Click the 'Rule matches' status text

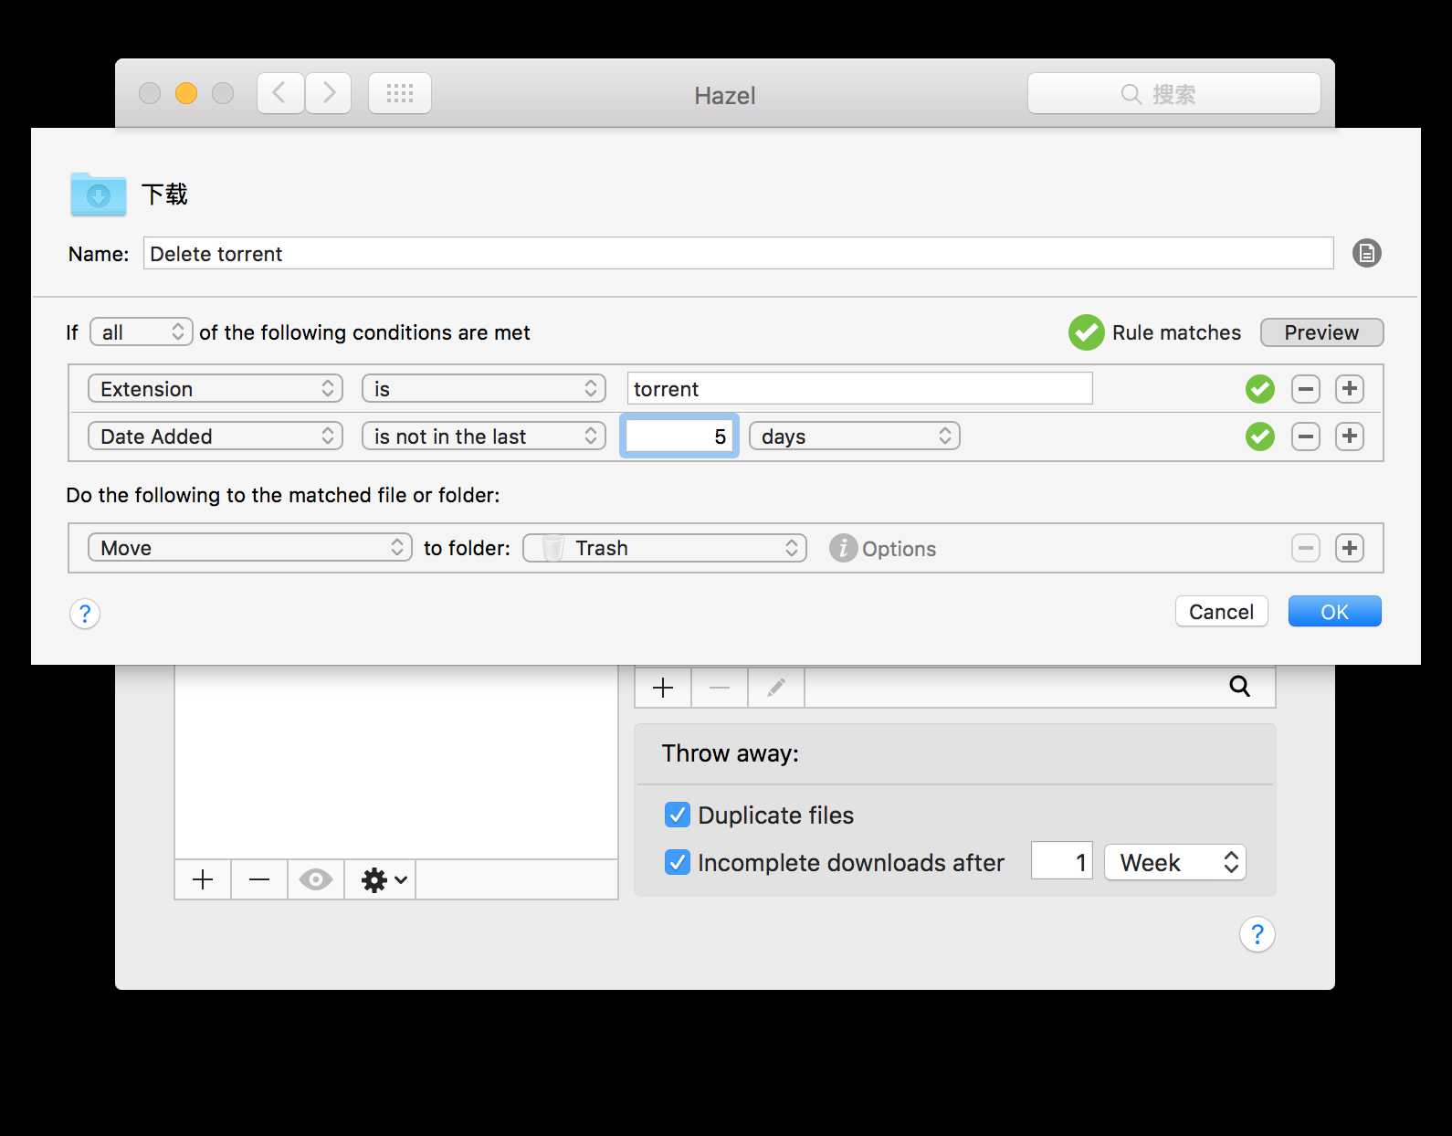tap(1176, 332)
